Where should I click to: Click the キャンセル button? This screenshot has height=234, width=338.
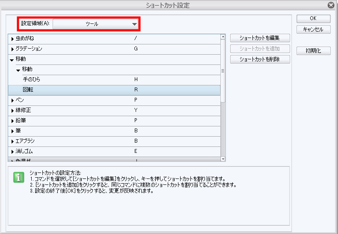[314, 29]
